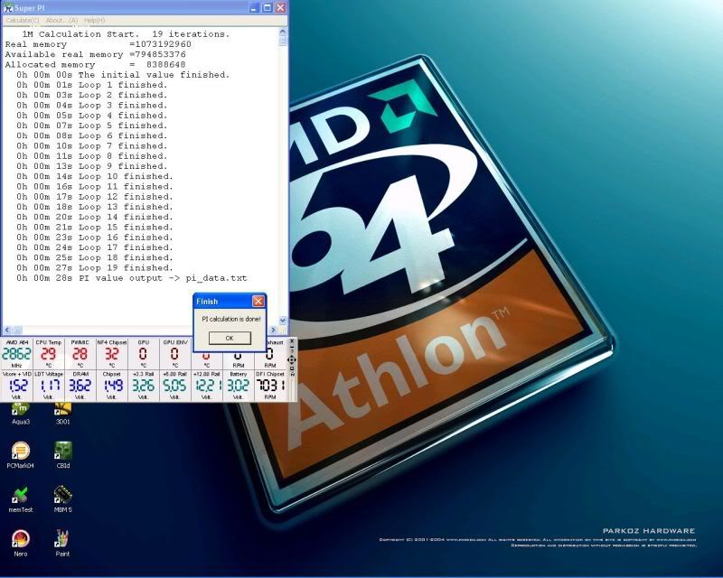The width and height of the screenshot is (723, 578).
Task: Open the Paint desktop shortcut
Action: 62,544
